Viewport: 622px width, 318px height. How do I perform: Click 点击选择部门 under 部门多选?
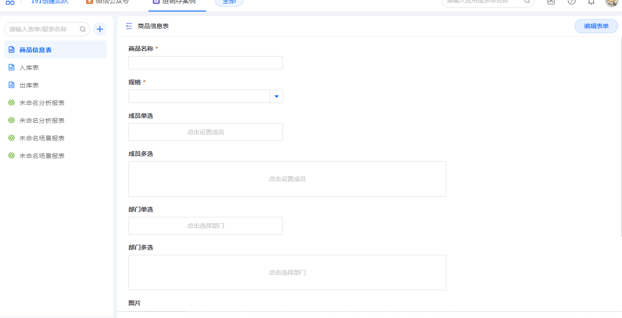point(287,273)
